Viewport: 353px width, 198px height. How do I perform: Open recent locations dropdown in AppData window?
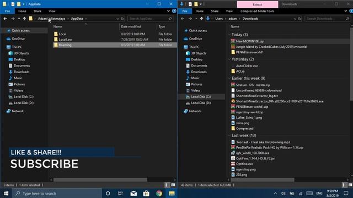[x=19, y=19]
